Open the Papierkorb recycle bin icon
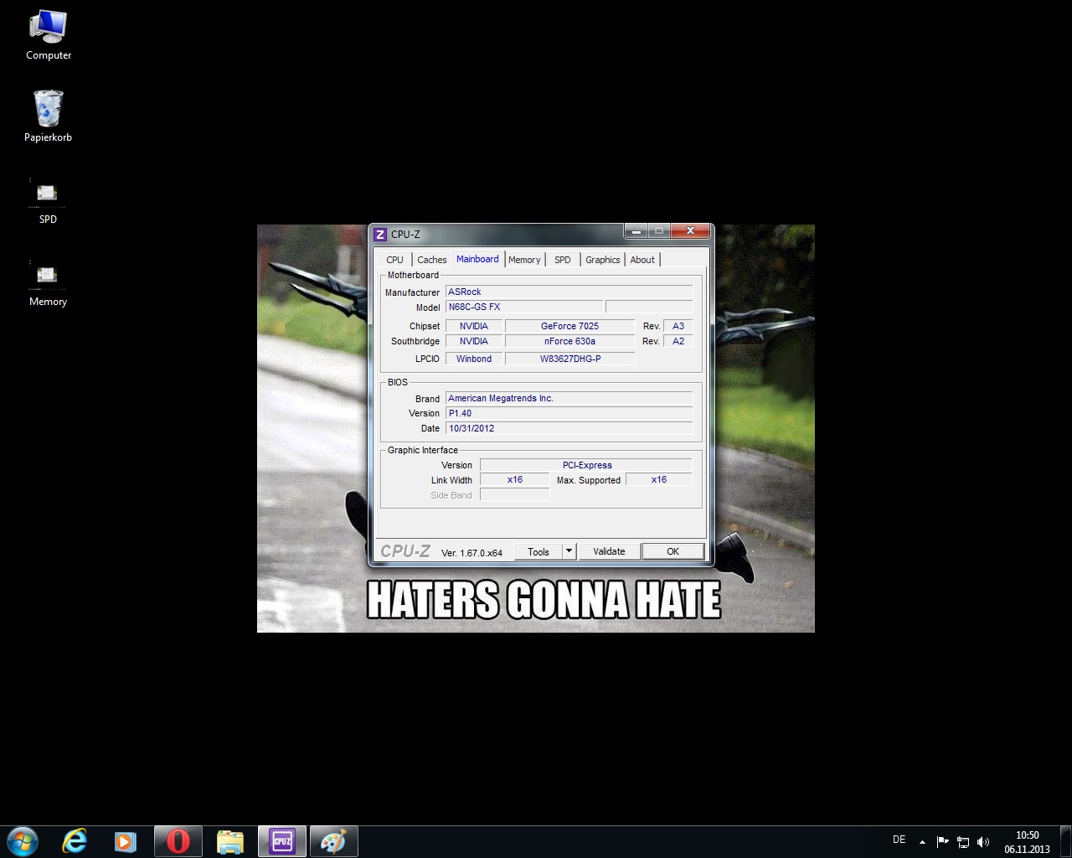Screen dimensions: 1072x858 point(48,116)
